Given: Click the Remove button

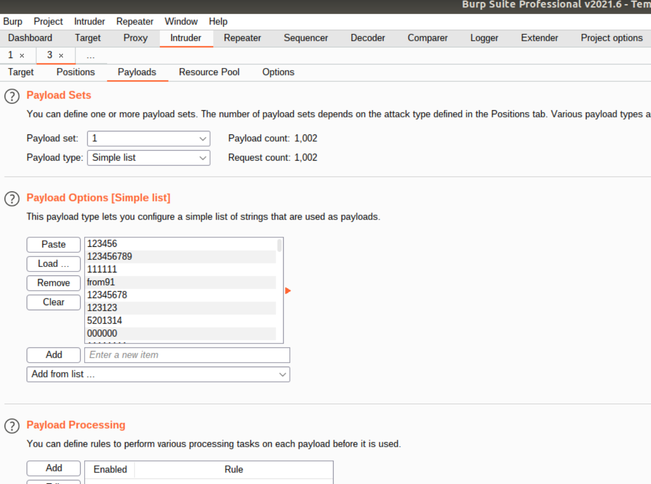Looking at the screenshot, I should (53, 283).
